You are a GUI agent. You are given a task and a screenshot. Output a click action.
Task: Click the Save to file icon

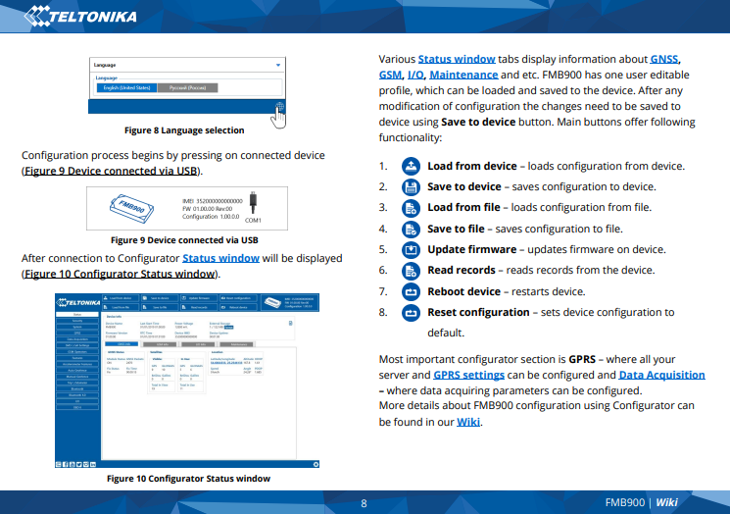pos(412,229)
